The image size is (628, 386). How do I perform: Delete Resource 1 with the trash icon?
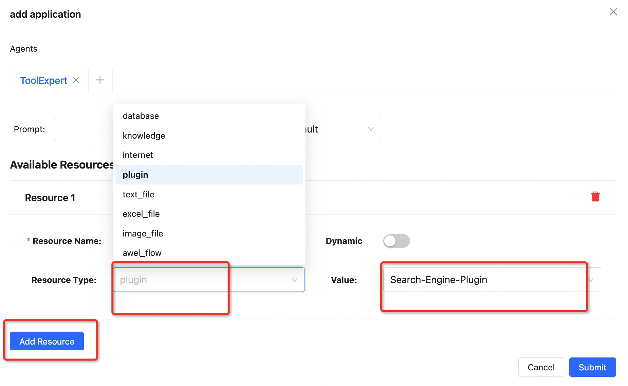click(x=595, y=197)
